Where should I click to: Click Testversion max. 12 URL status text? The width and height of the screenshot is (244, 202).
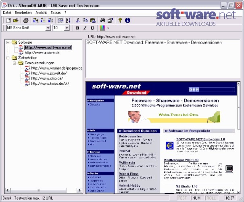(33, 198)
